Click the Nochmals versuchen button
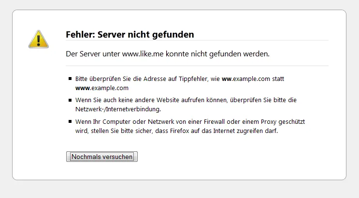 [x=102, y=157]
